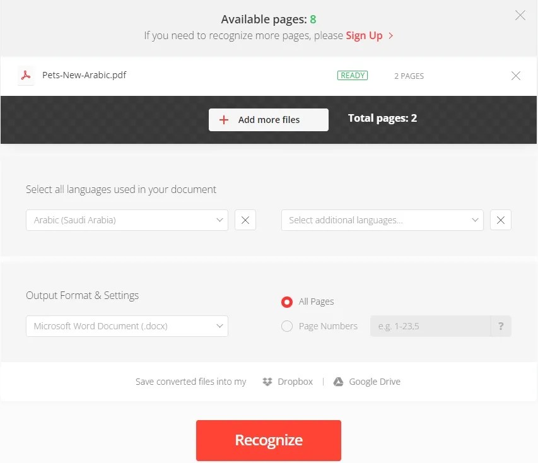Save converted files to Dropbox
538x463 pixels.
click(295, 381)
